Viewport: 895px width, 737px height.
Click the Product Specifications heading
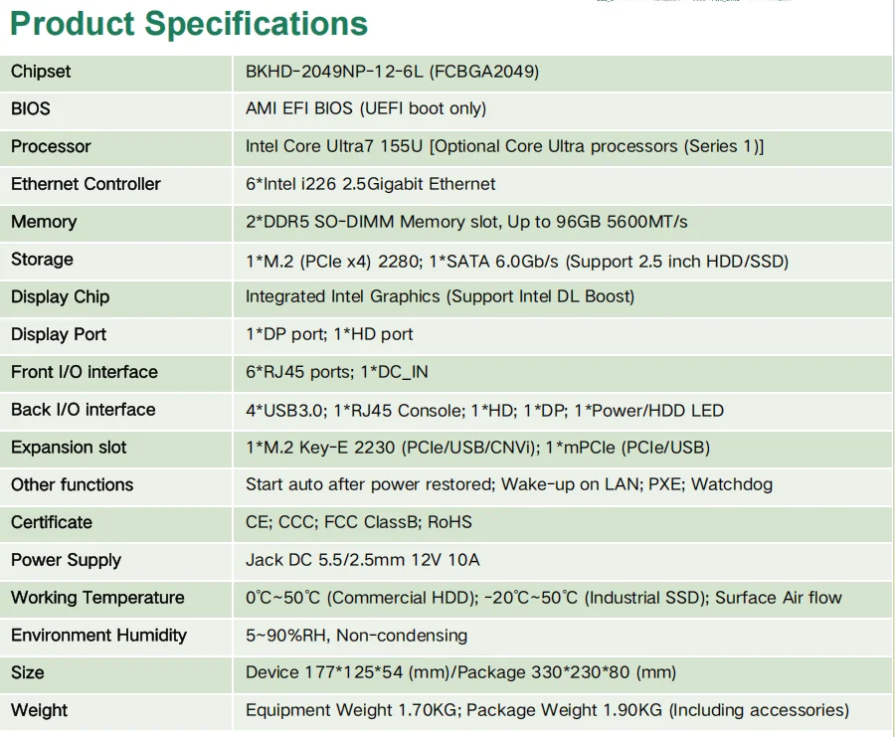(x=189, y=24)
